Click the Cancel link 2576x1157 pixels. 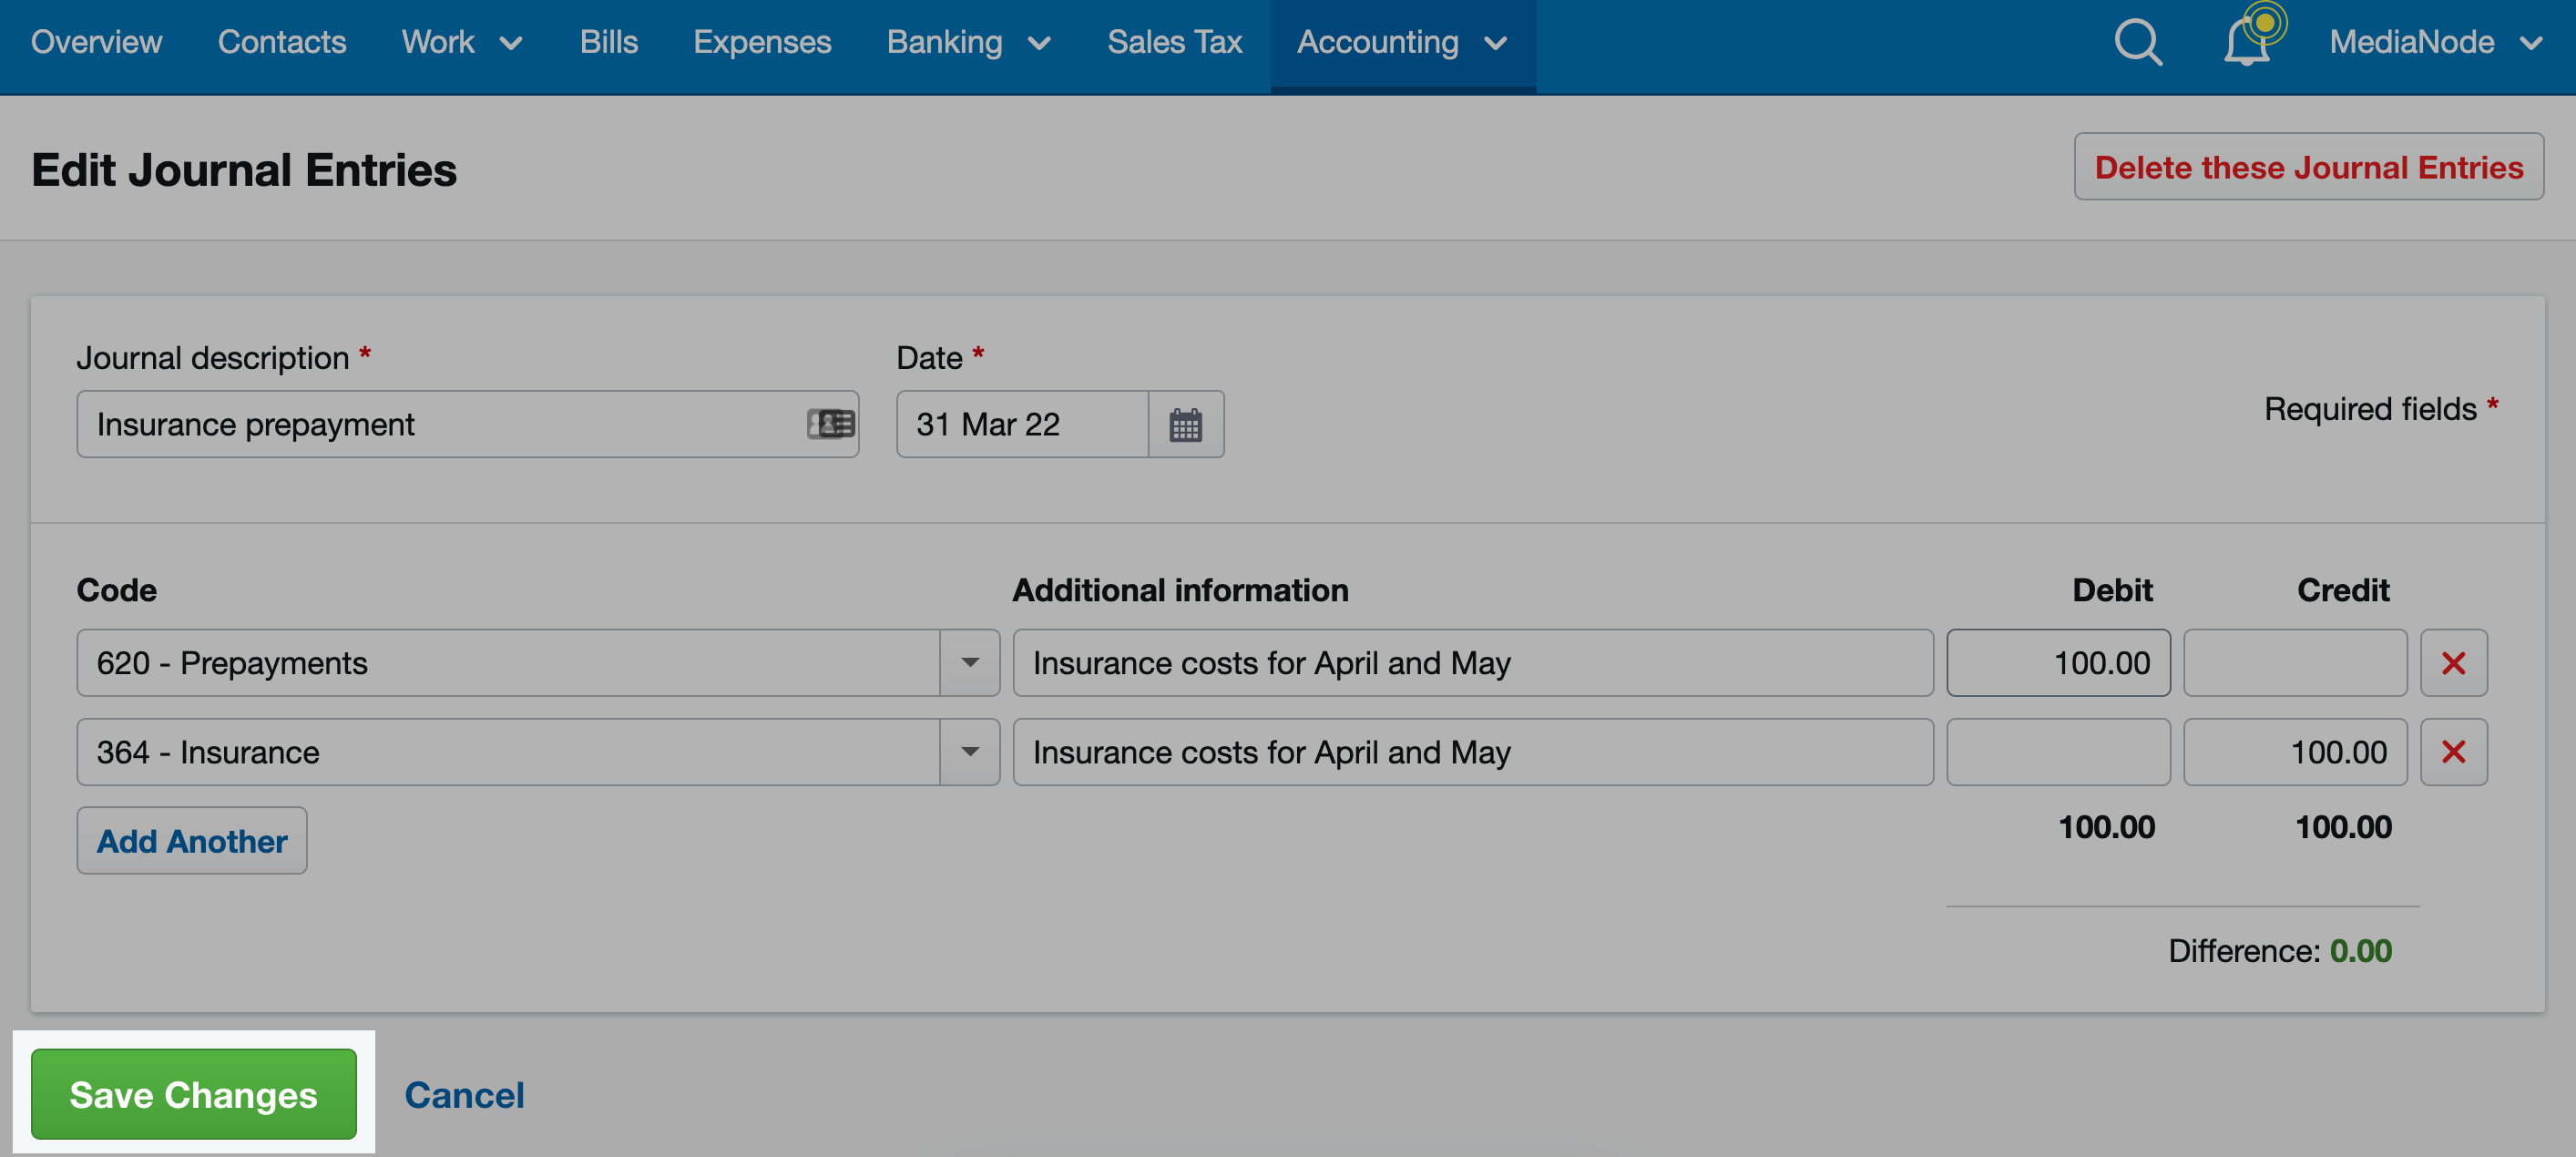pos(464,1095)
